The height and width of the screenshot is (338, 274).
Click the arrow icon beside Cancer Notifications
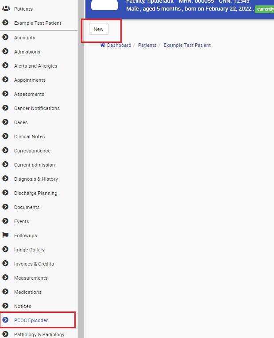5,108
